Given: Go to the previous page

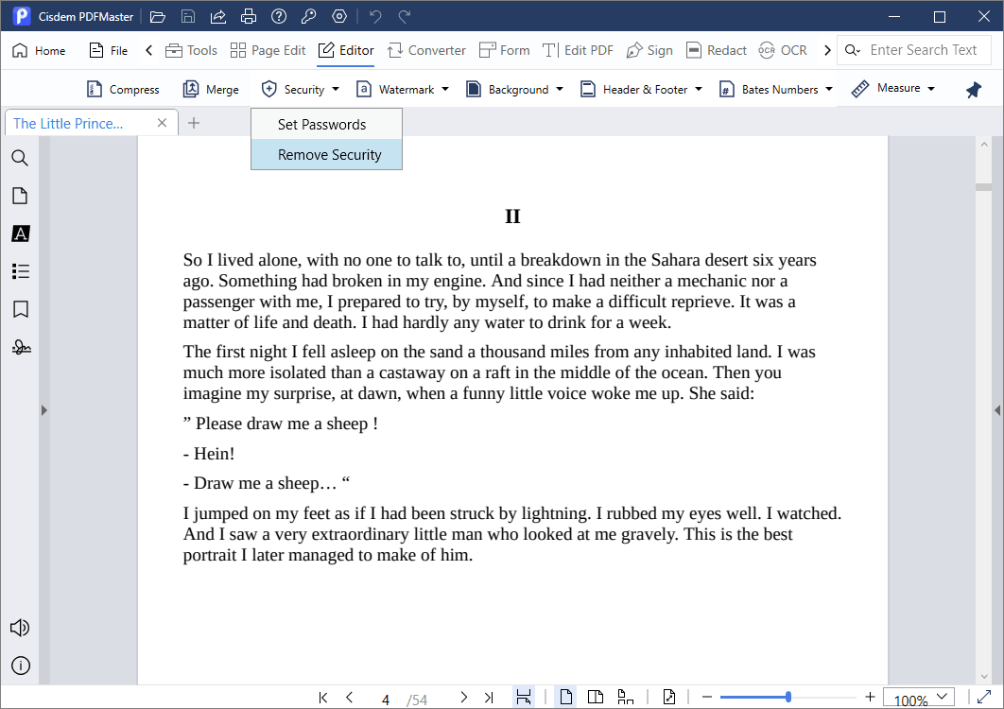Looking at the screenshot, I should point(350,698).
